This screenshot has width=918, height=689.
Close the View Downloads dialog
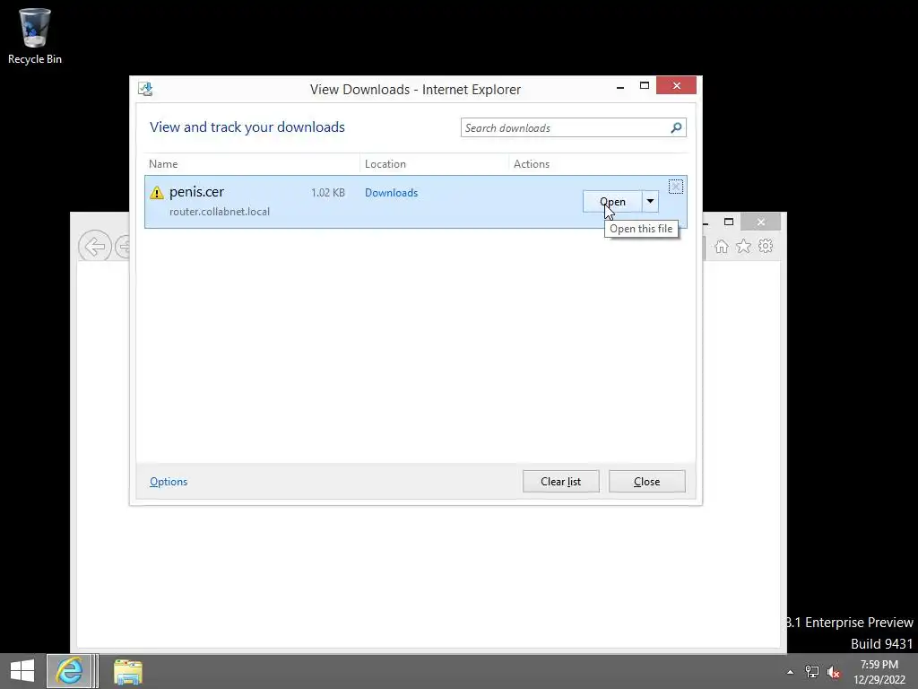point(647,482)
